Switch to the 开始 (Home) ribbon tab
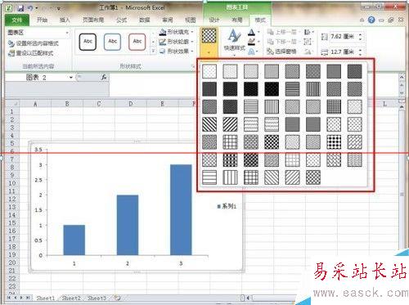The width and height of the screenshot is (409, 305). (x=42, y=20)
